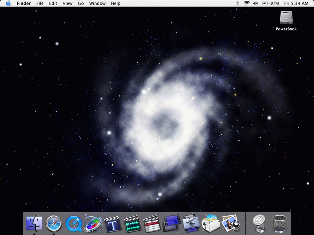Screen dimensions: 314x235
Task: Click the battery 97% indicator
Action: [x=270, y=4]
